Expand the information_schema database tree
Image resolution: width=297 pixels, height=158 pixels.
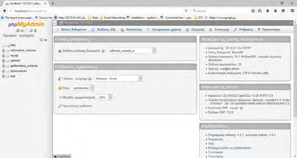click(3, 51)
